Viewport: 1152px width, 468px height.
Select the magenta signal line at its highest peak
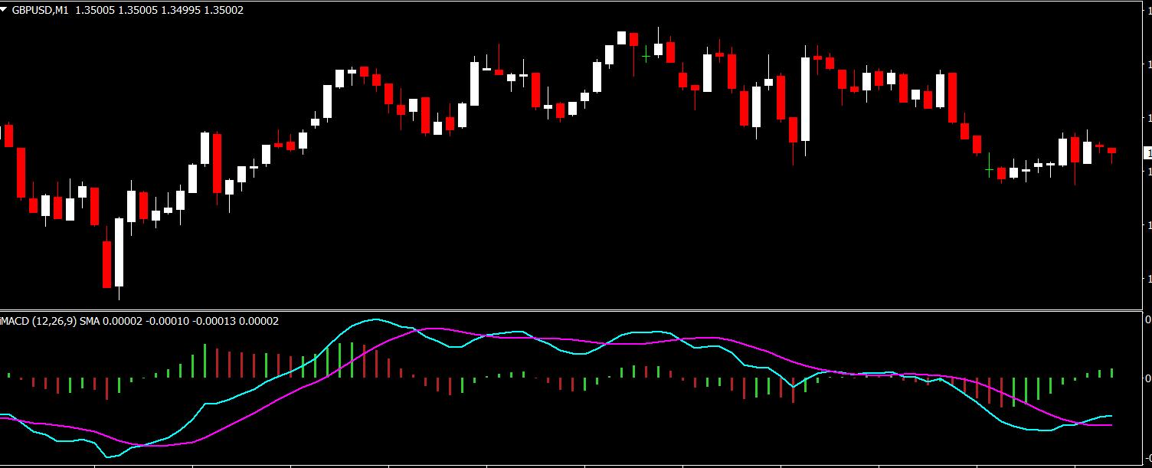click(429, 329)
